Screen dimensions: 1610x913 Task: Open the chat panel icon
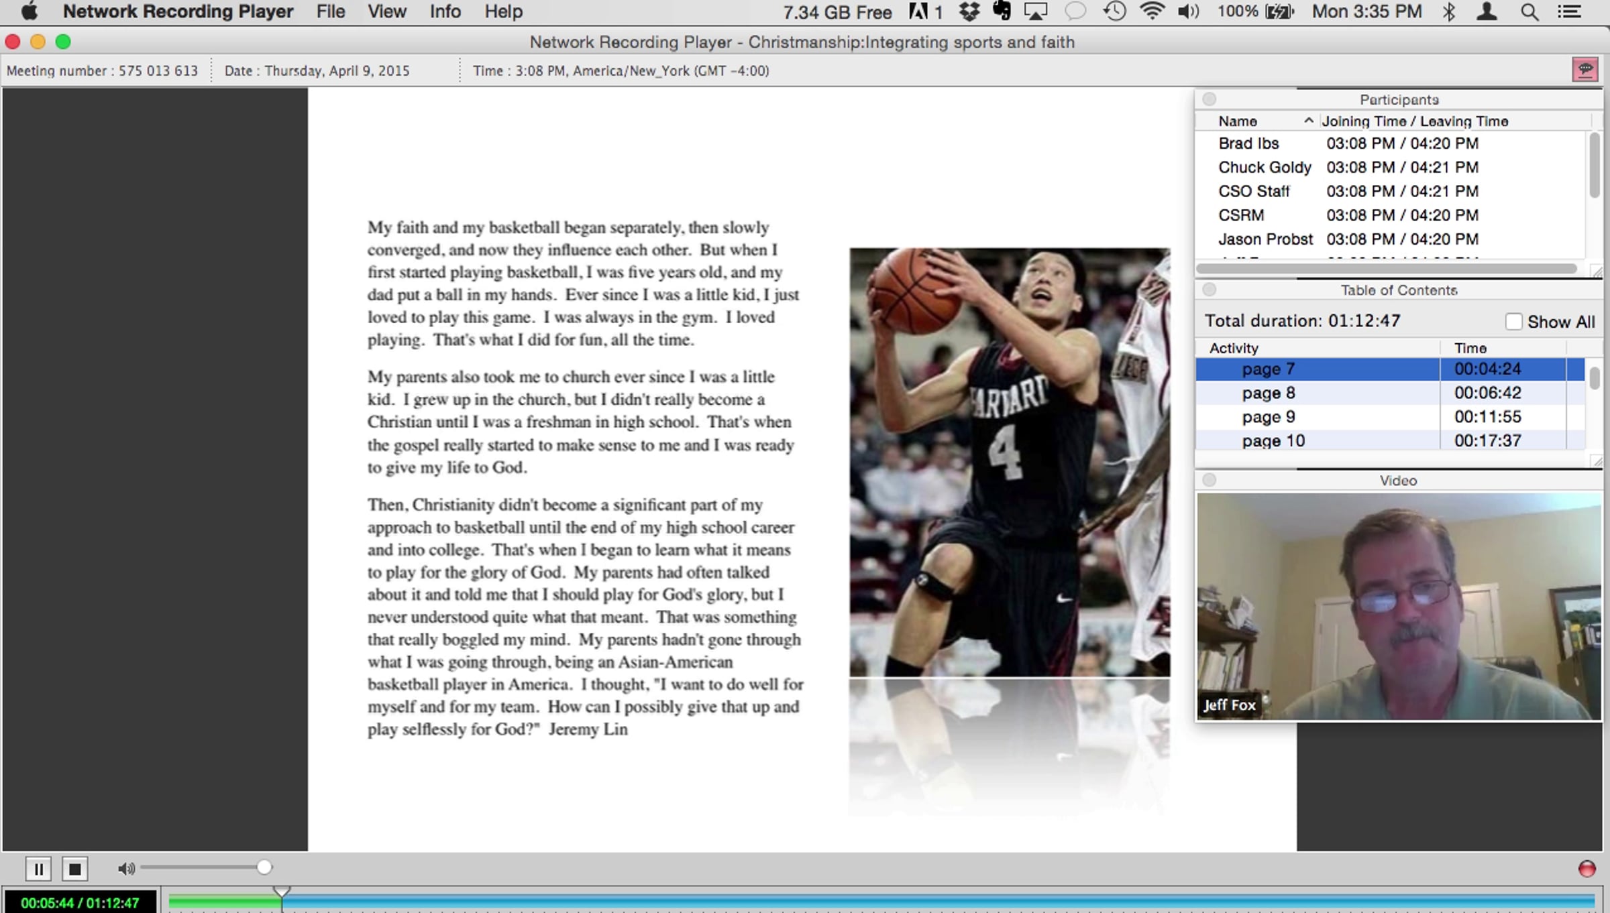point(1585,69)
